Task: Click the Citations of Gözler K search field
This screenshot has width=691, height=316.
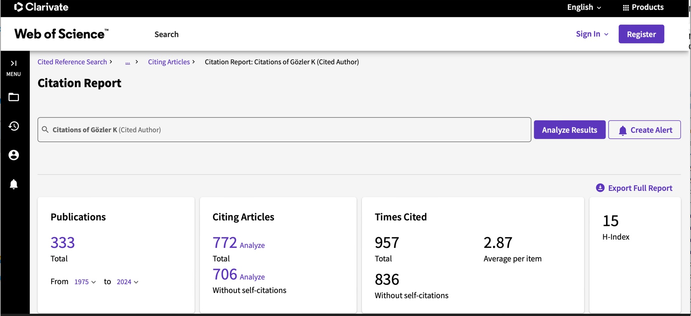Action: click(x=284, y=130)
